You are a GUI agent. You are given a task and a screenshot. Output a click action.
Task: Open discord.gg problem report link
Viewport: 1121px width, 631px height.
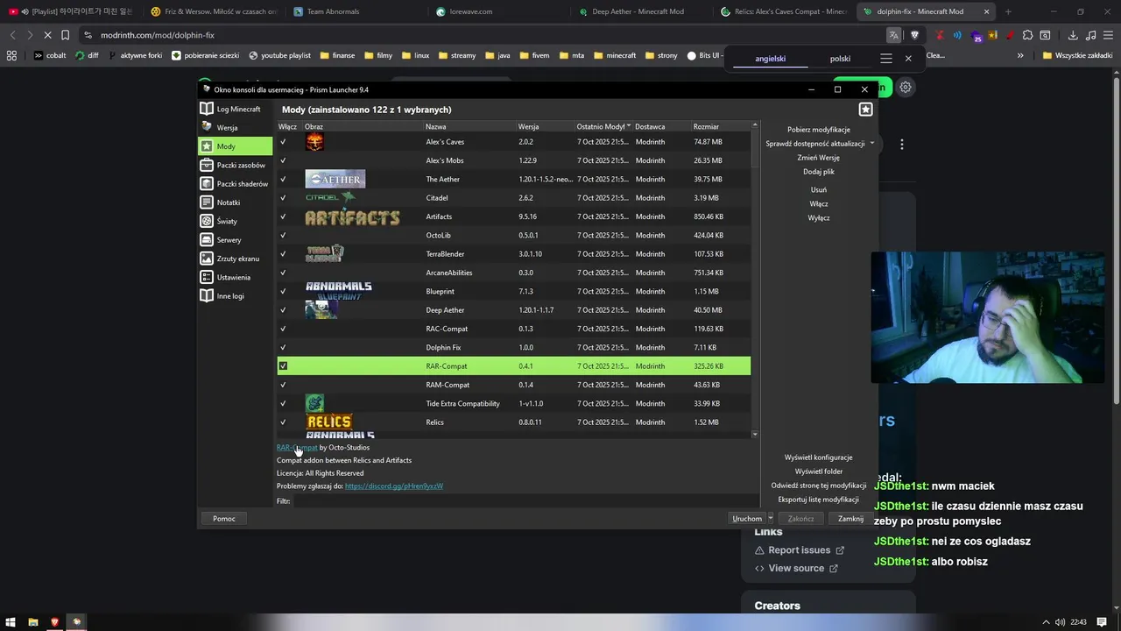pyautogui.click(x=394, y=486)
